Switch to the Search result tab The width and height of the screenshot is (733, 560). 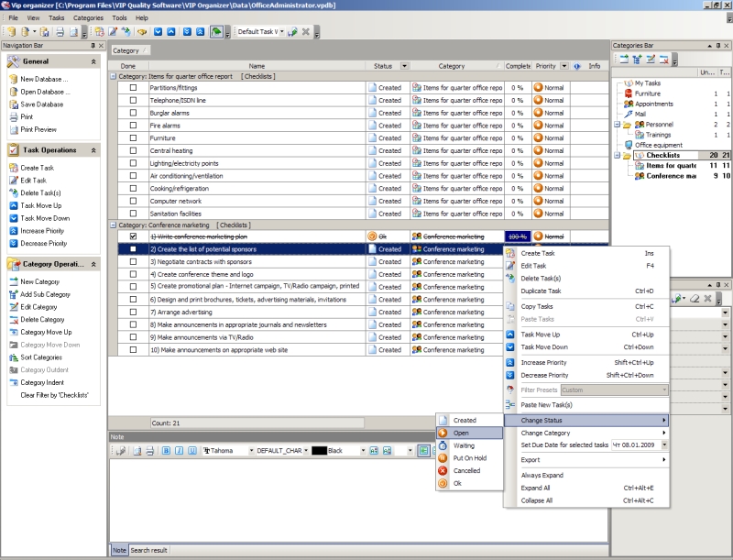(149, 550)
